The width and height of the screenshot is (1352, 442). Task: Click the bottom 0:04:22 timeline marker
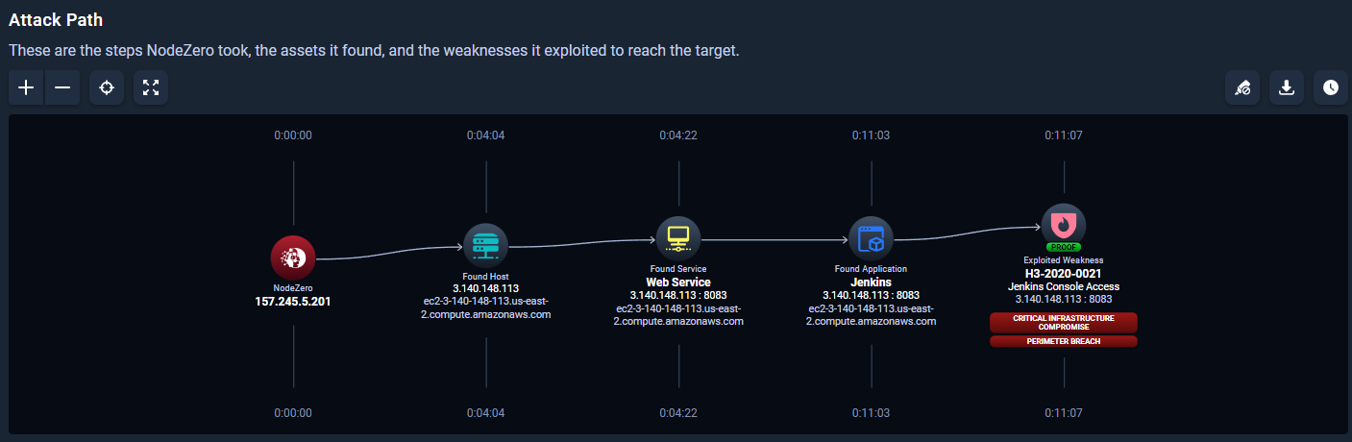click(x=678, y=412)
